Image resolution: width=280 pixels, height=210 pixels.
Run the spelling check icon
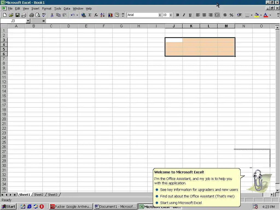(44, 15)
